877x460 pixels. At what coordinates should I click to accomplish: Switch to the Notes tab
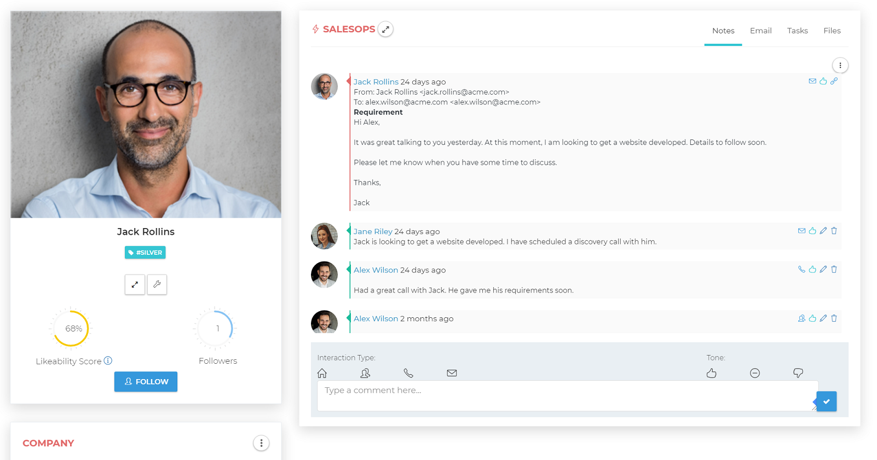pyautogui.click(x=723, y=31)
